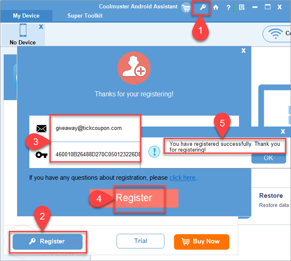The height and width of the screenshot is (261, 291).
Task: Click the add-user registration avatar icon
Action: [x=134, y=68]
